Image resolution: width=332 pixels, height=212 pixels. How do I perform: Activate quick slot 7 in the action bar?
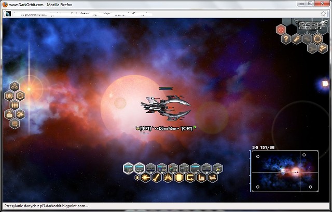pos(196,168)
